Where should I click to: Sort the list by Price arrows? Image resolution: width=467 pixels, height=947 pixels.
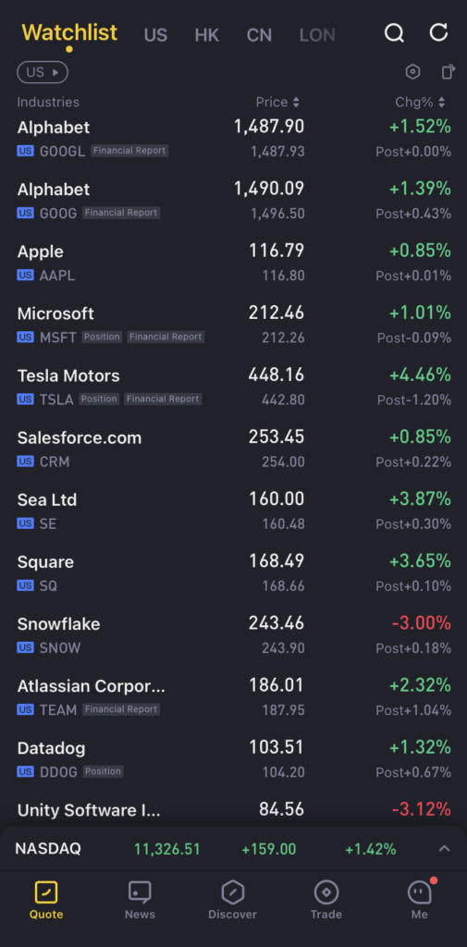pos(296,102)
